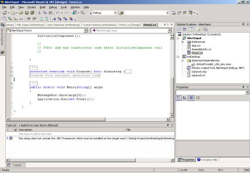Open the Build menu
The width and height of the screenshot is (250, 173).
click(x=43, y=7)
